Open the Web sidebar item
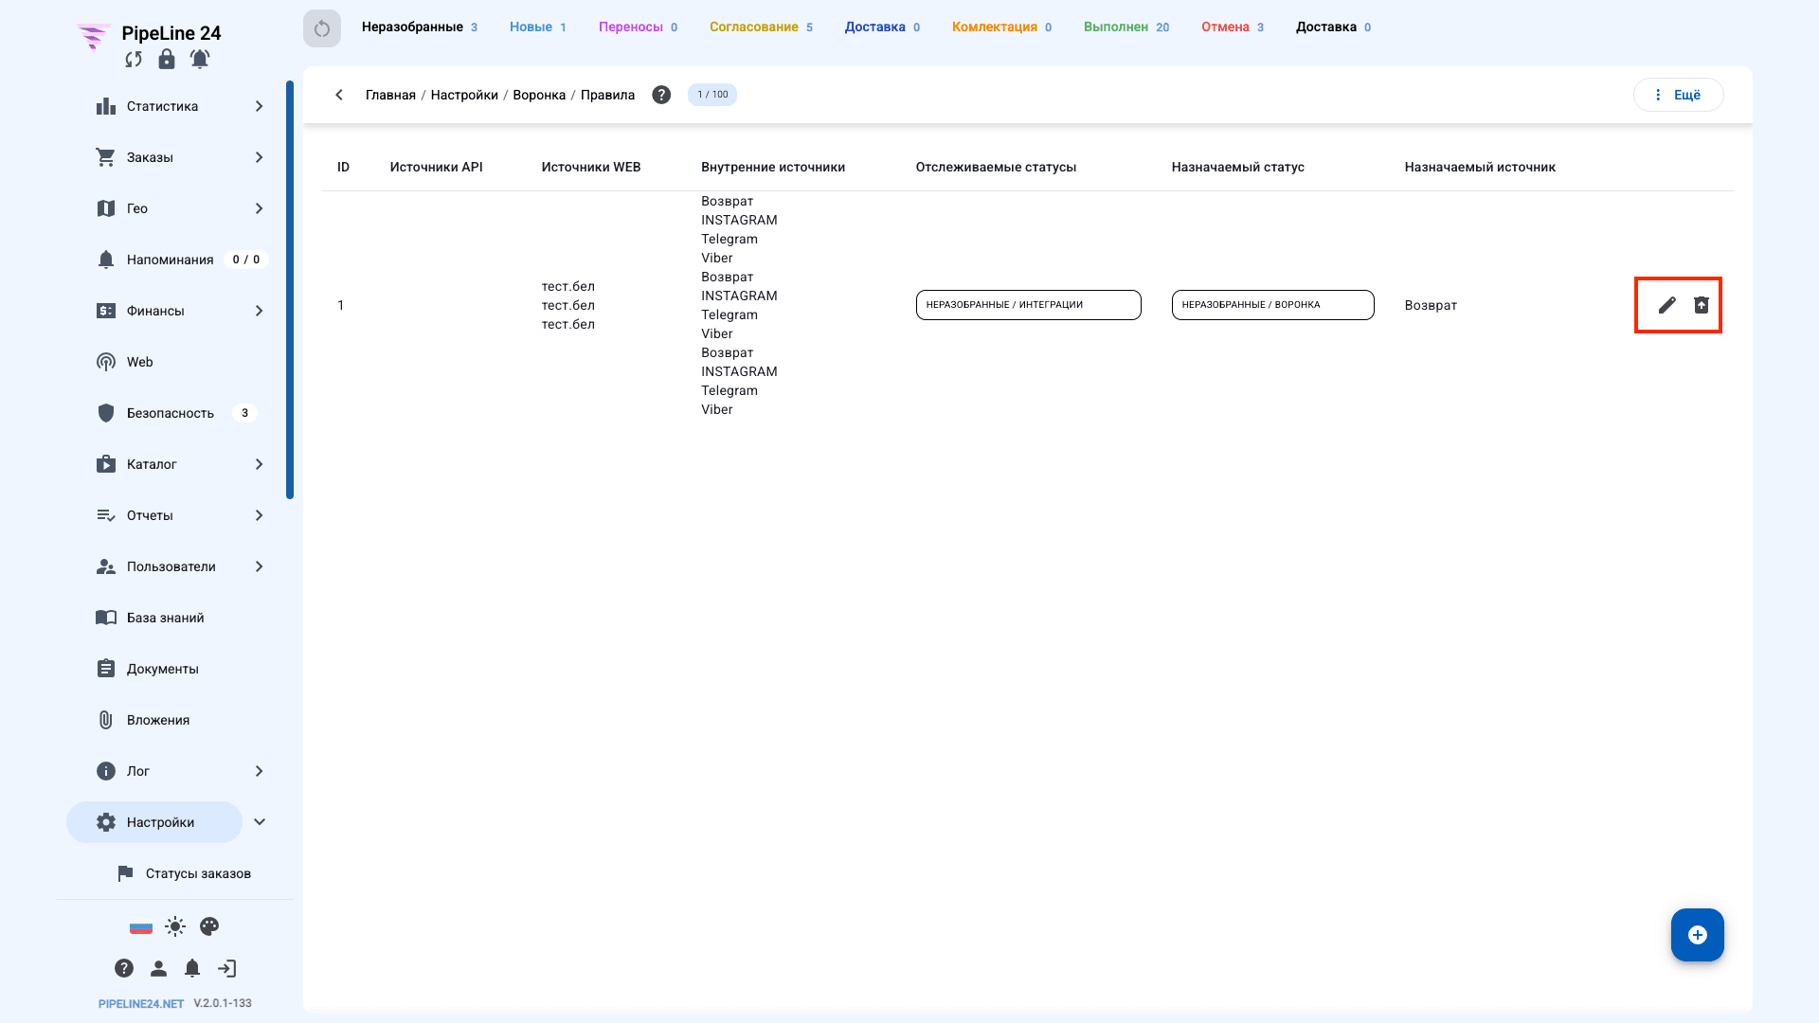Viewport: 1819px width, 1023px height. pyautogui.click(x=139, y=362)
